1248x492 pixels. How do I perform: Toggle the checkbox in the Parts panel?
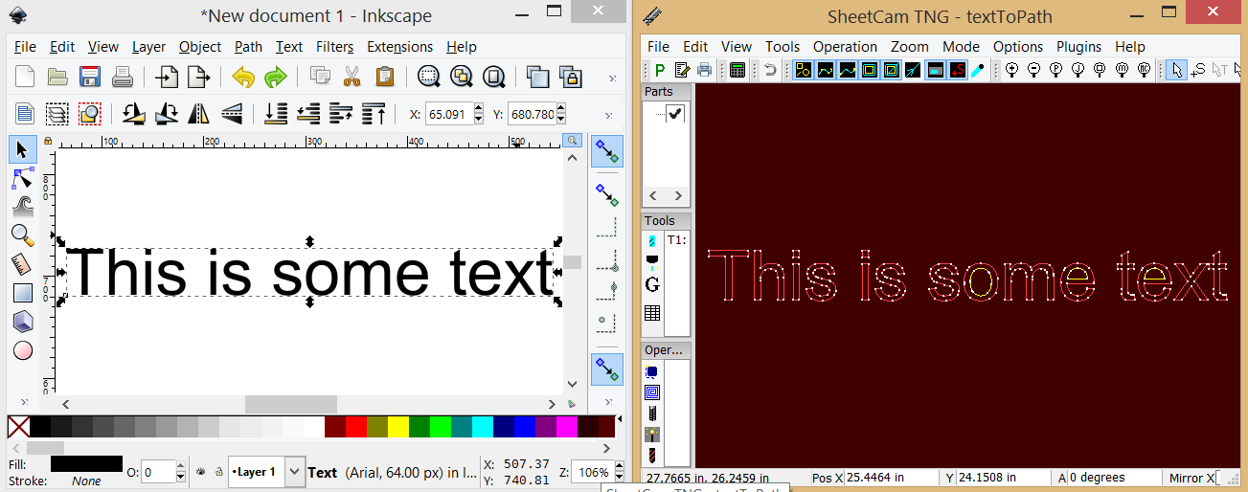pos(675,113)
